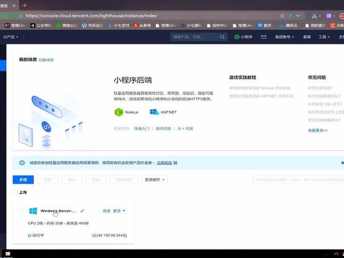Open the 如何注册域名 question link
This screenshot has height=258, width=344.
pos(320,88)
